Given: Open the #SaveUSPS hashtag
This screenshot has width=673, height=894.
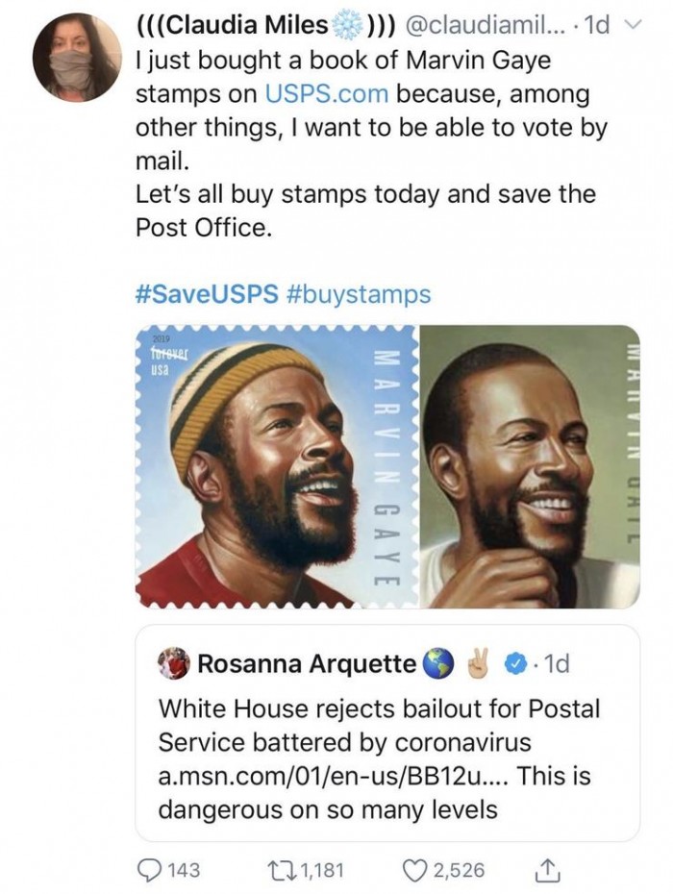Looking at the screenshot, I should coord(206,294).
